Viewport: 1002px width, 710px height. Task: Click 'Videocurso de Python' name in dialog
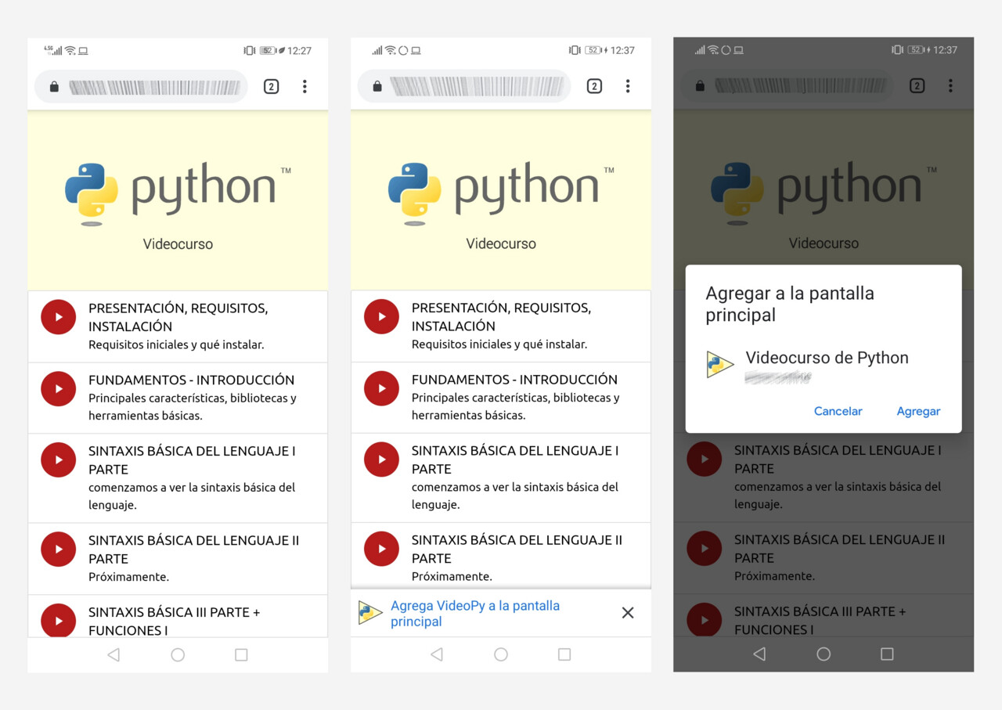coord(827,358)
